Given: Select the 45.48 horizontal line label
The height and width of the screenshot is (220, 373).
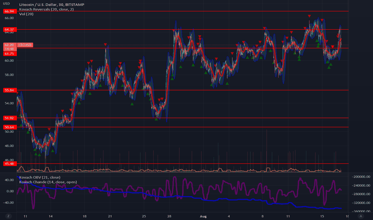Looking at the screenshot, I should click(x=10, y=164).
